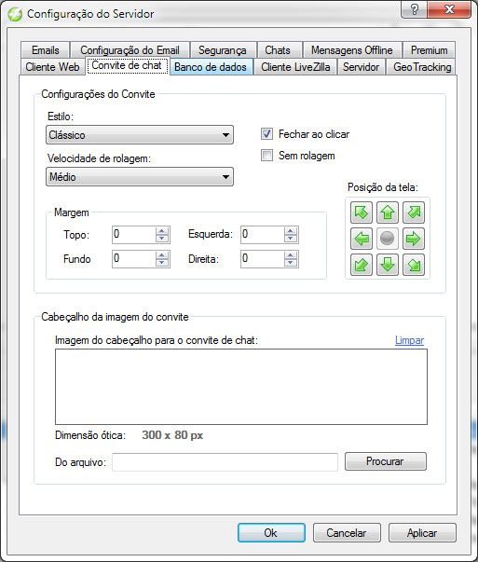This screenshot has height=562, width=478.
Task: Set position to bottom-left arrow
Action: pyautogui.click(x=362, y=265)
